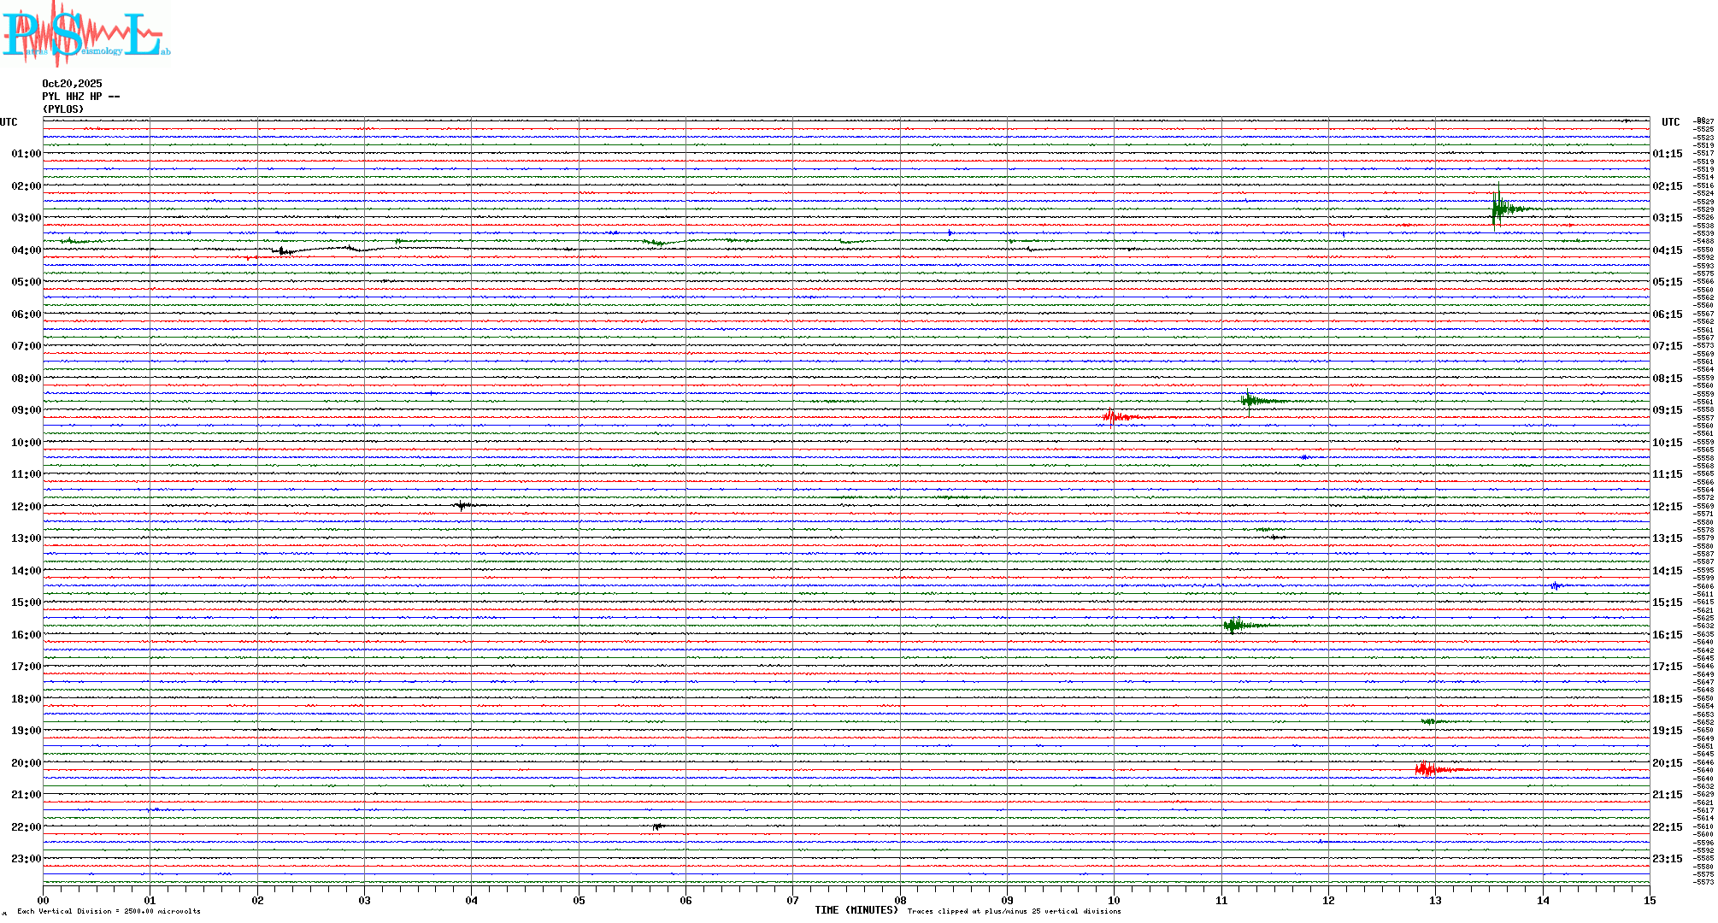This screenshot has width=1718, height=923.
Task: Click minute marker 07 on bottom axis
Action: pos(792,900)
